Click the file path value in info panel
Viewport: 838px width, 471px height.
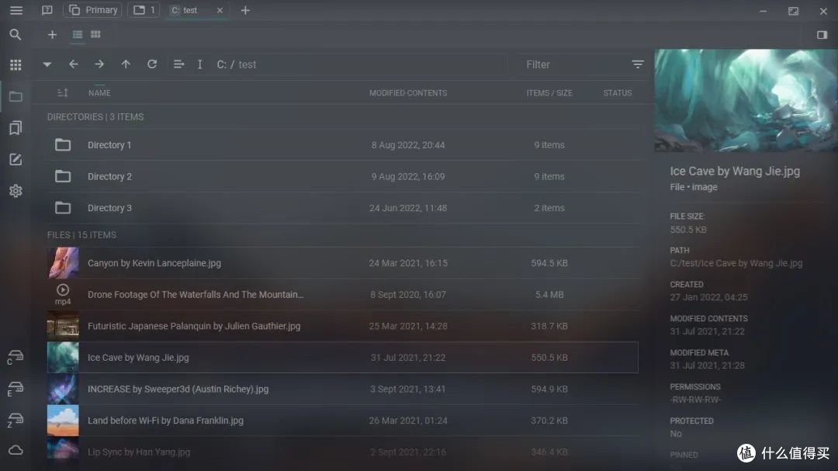click(x=736, y=263)
